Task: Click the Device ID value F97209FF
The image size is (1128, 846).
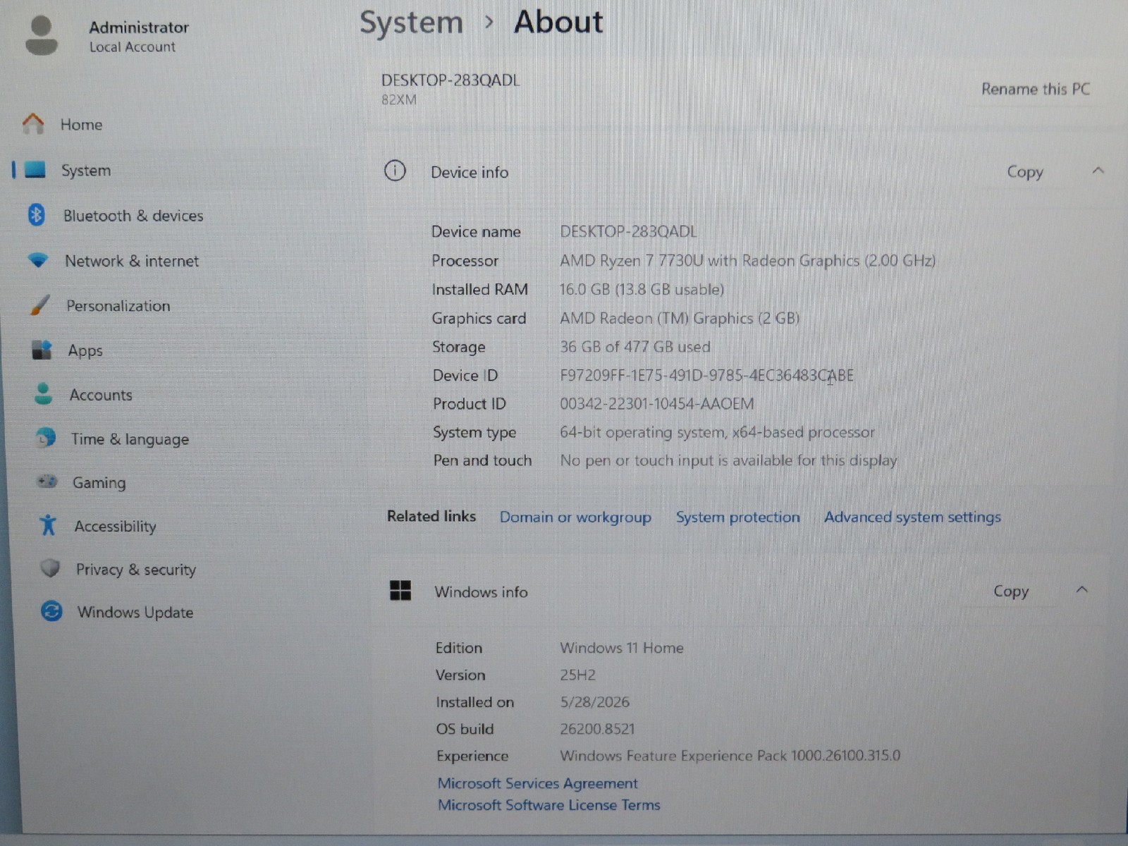Action: [706, 376]
